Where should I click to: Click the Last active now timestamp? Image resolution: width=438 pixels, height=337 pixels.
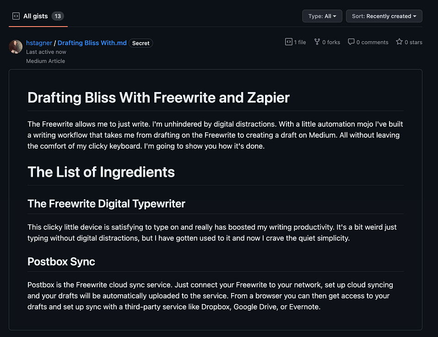point(46,52)
